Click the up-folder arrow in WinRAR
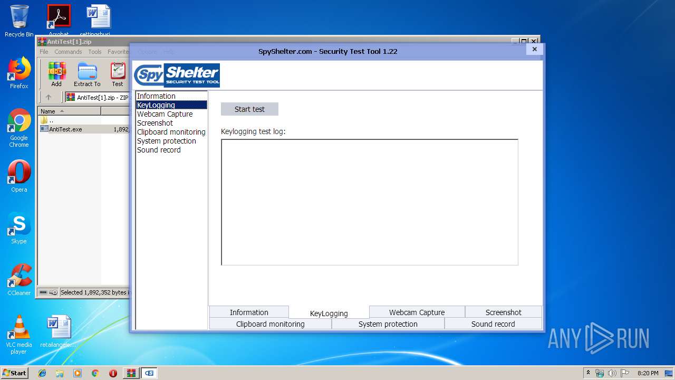 click(49, 97)
